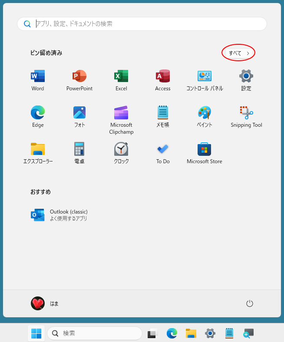Open the 設定 app in pinned section
This screenshot has width=284, height=342.
coord(246,80)
